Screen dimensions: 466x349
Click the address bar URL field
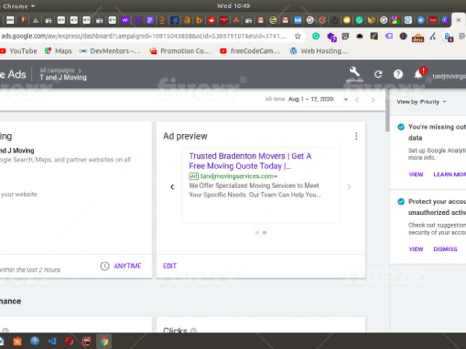(x=144, y=36)
